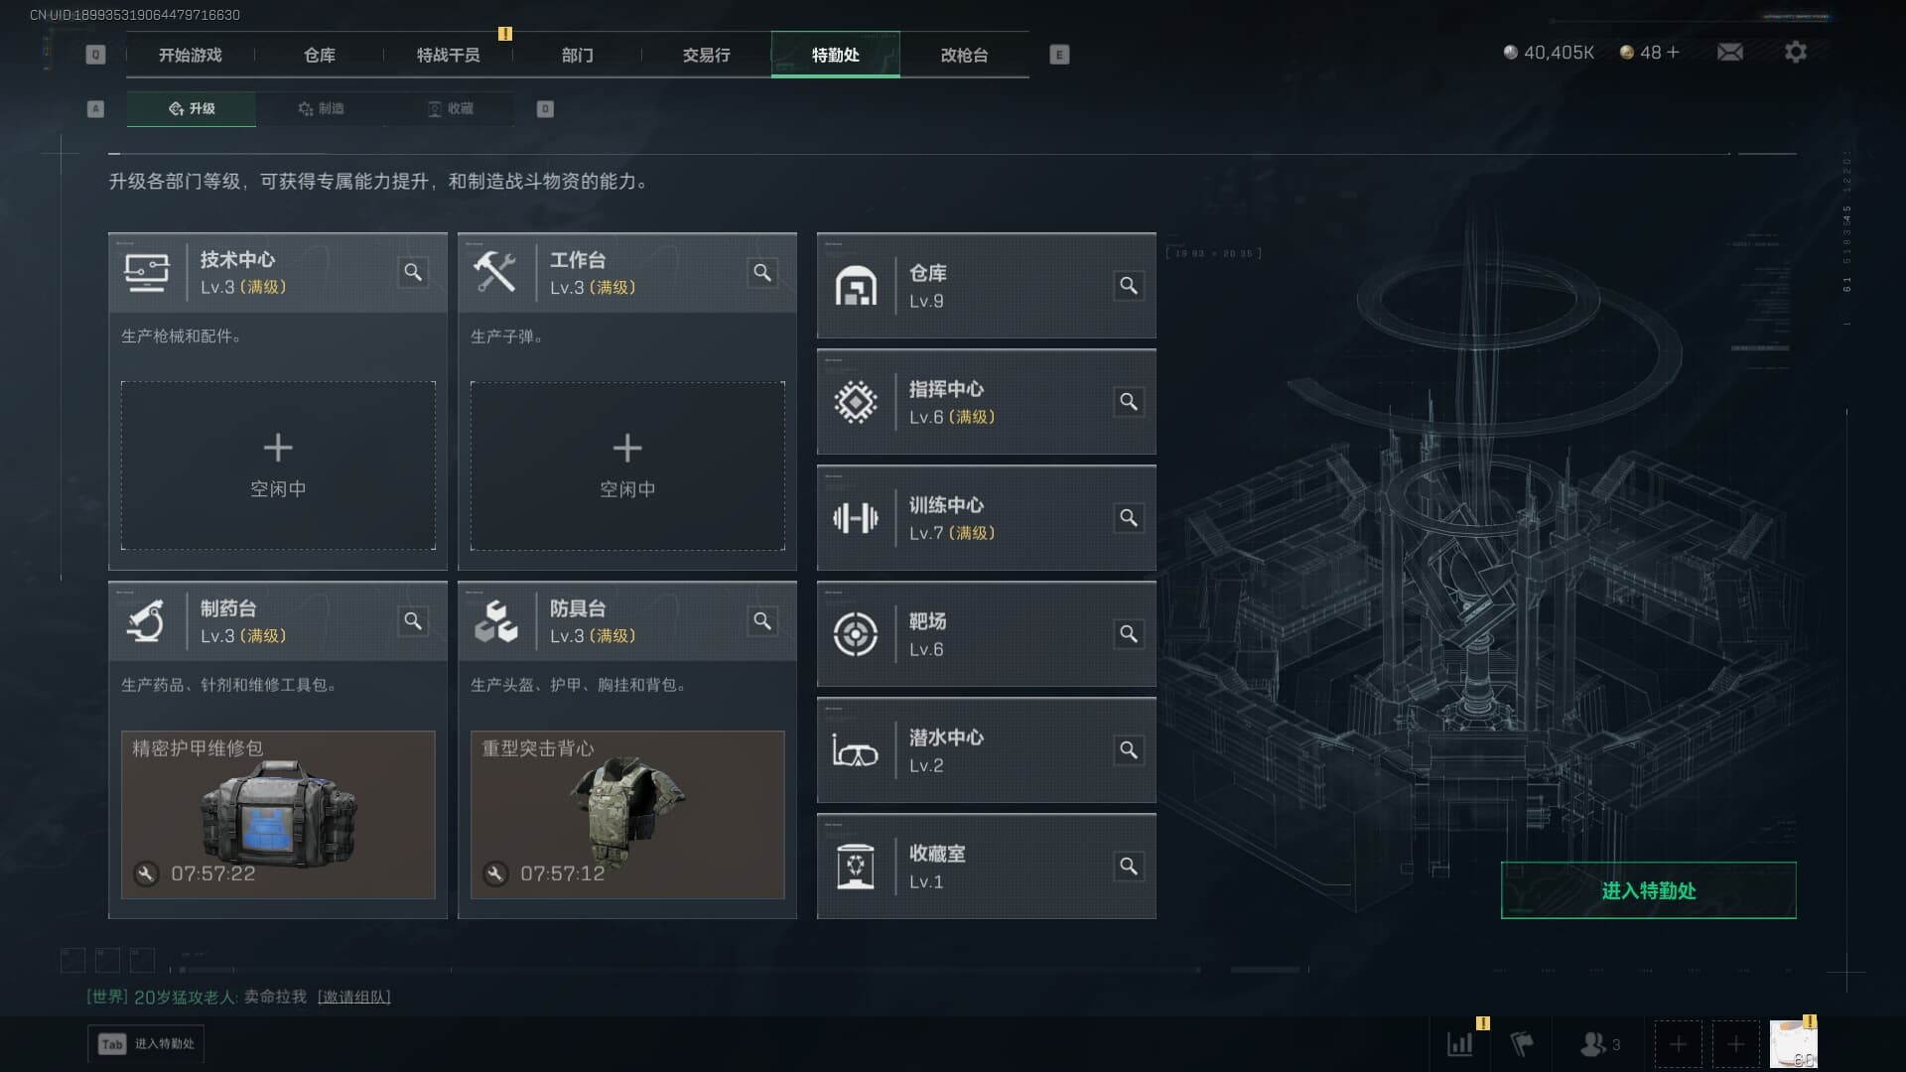Click the 进入特勤处 button

point(1648,890)
